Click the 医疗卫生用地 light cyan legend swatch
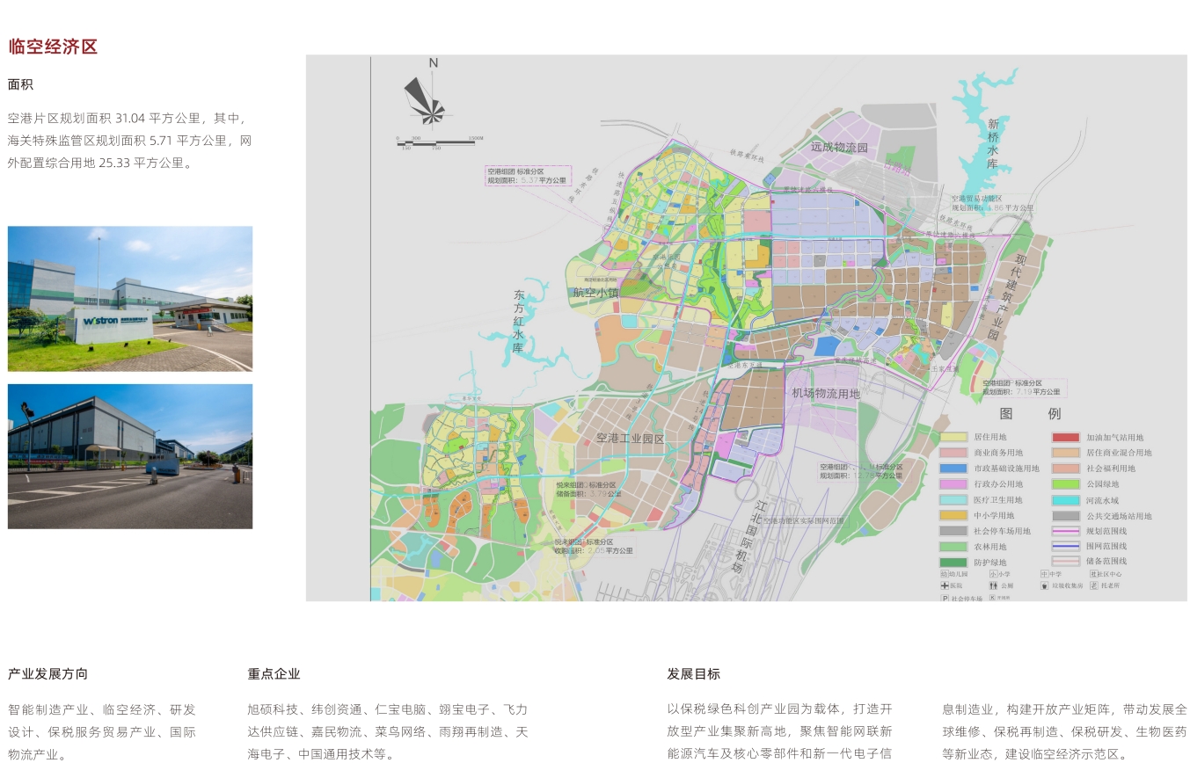Screen dimensions: 1190x763 click(x=953, y=500)
